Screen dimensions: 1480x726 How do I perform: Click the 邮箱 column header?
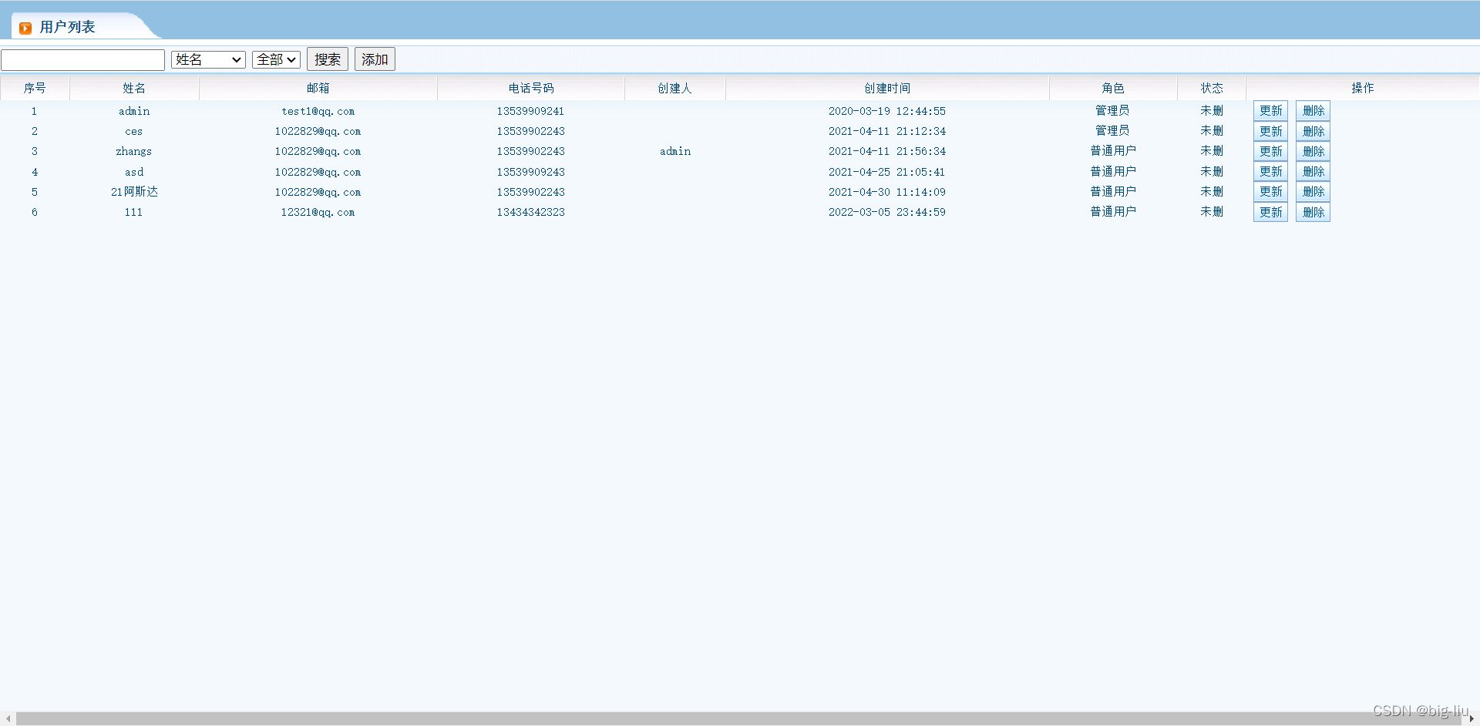coord(318,88)
